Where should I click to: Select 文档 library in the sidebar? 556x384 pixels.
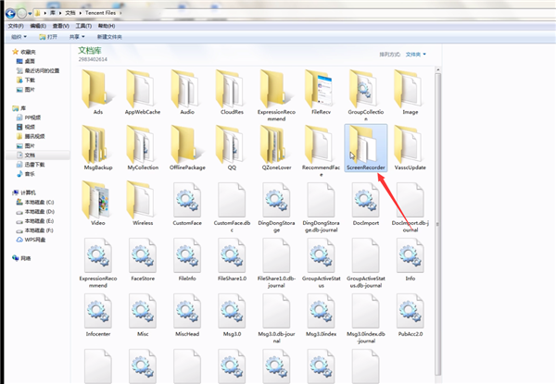(26, 155)
